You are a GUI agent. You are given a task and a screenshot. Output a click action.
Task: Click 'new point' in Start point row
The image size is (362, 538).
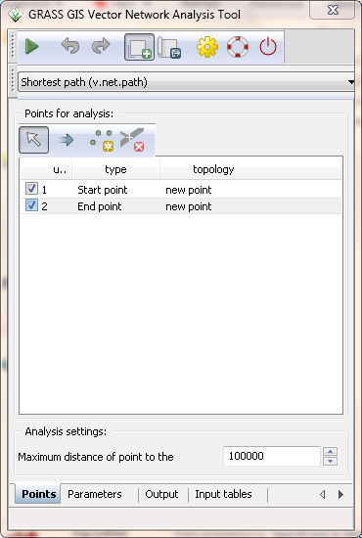189,190
